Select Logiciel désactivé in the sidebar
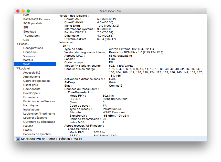This screenshot has height=162, width=221. tap(35, 118)
